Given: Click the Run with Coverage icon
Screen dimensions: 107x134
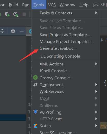Looking at the screenshot, I should coord(7,14).
